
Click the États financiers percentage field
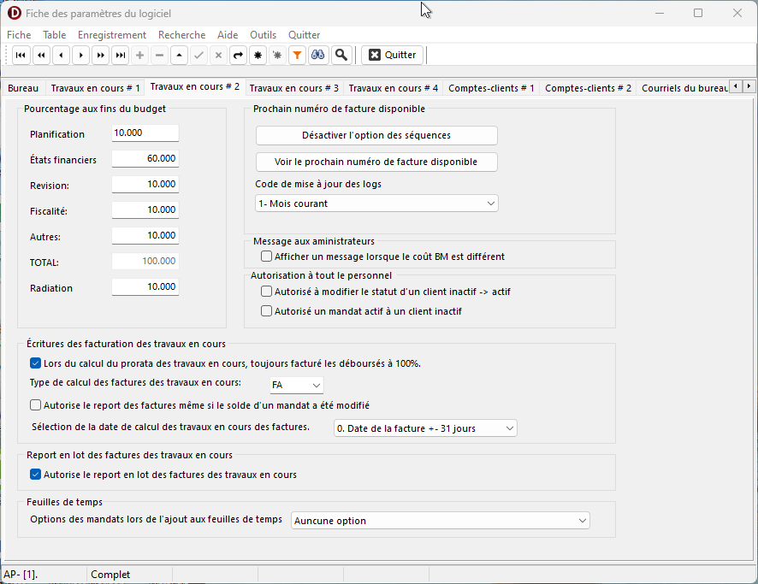coord(145,158)
